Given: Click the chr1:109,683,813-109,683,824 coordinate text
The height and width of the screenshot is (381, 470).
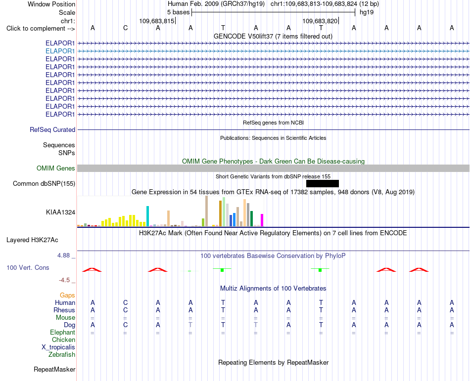Looking at the screenshot, I should coord(314,4).
